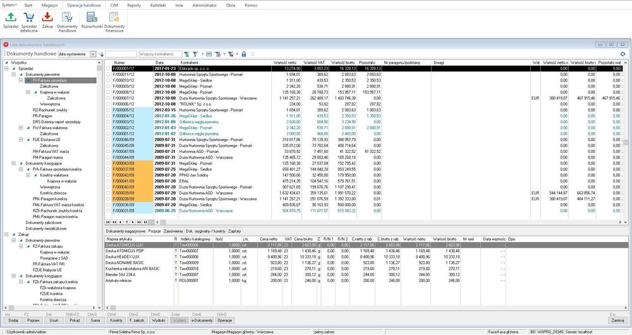Tick checkbox for row F/000001/17
The image size is (632, 335).
click(108, 68)
